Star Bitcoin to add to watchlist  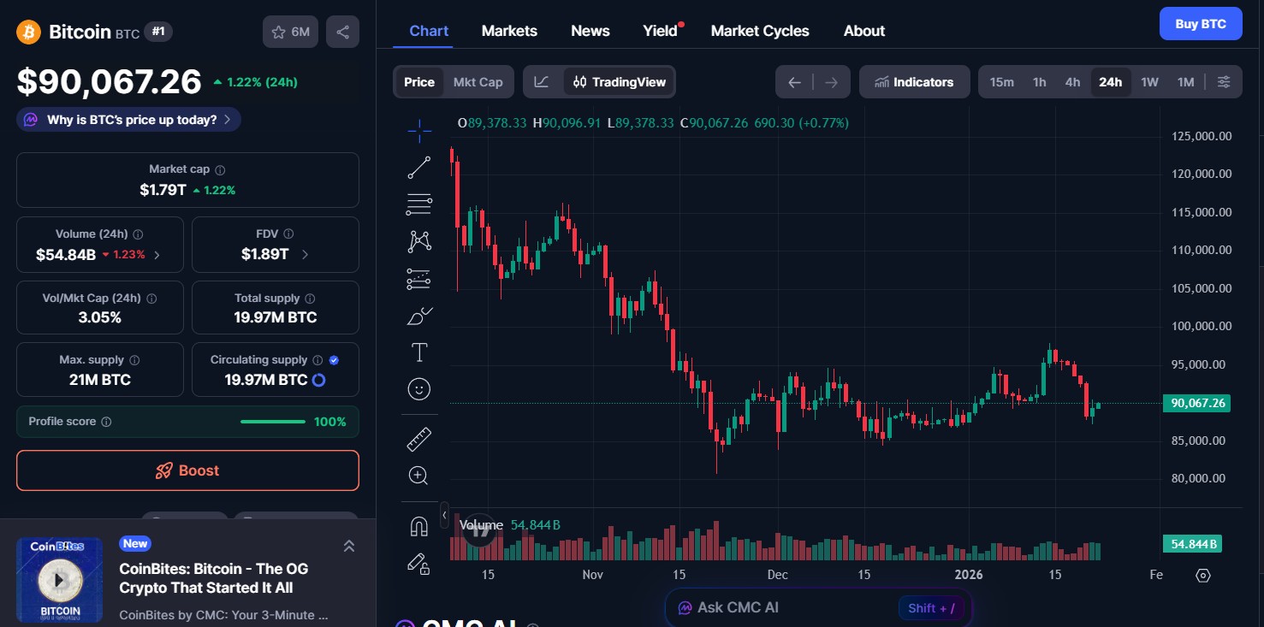click(x=278, y=30)
